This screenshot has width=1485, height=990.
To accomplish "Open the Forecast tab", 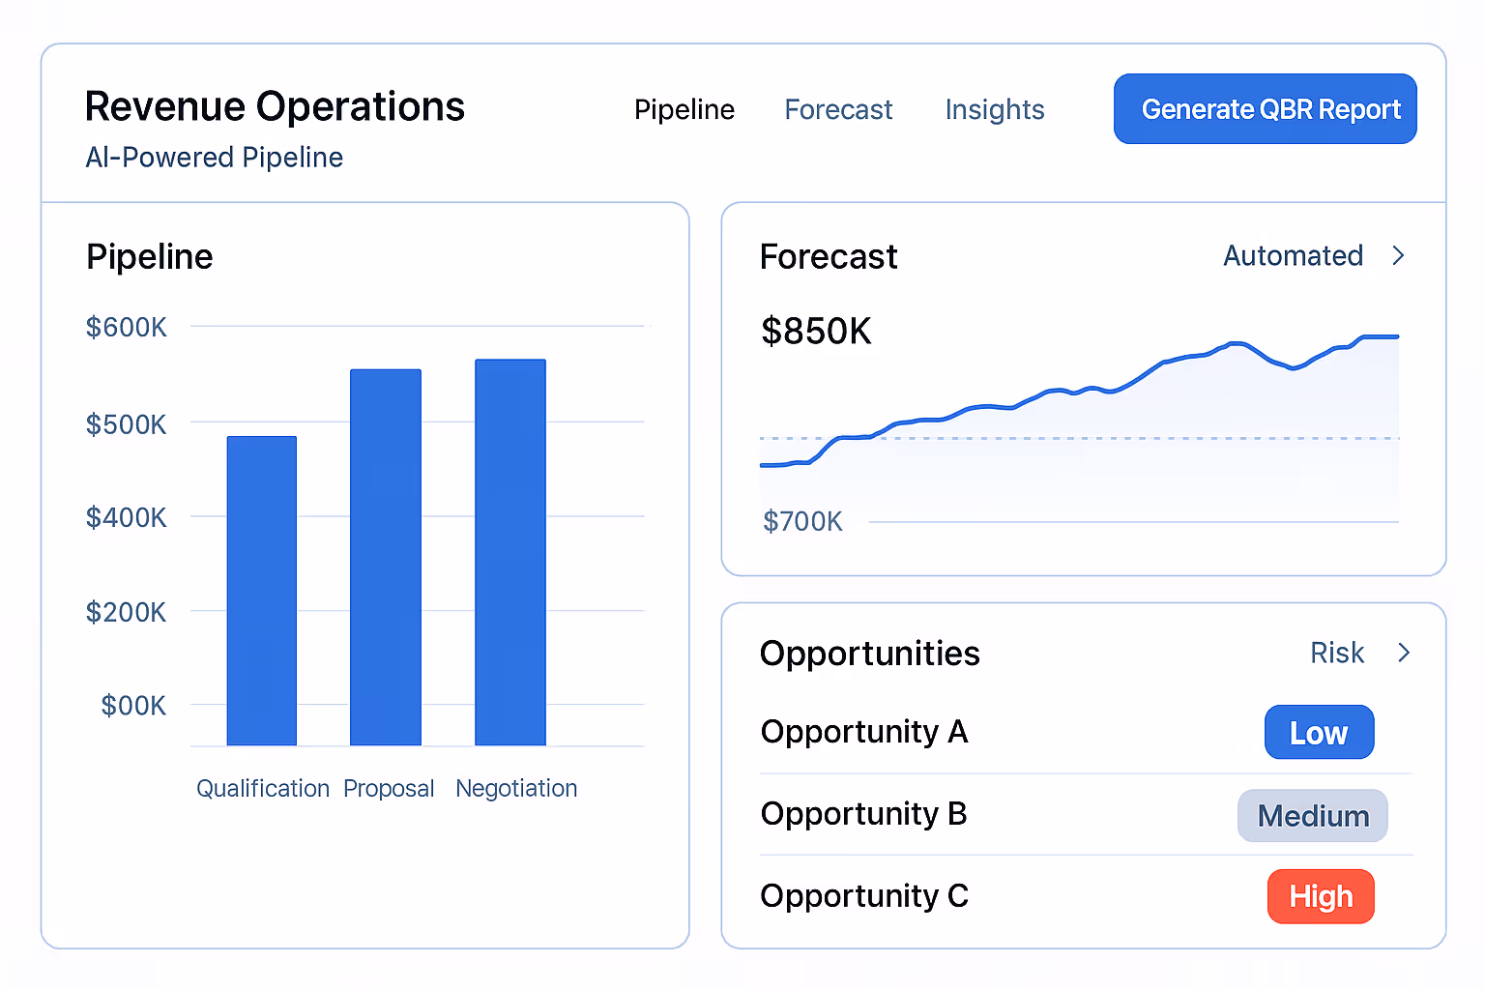I will 838,109.
